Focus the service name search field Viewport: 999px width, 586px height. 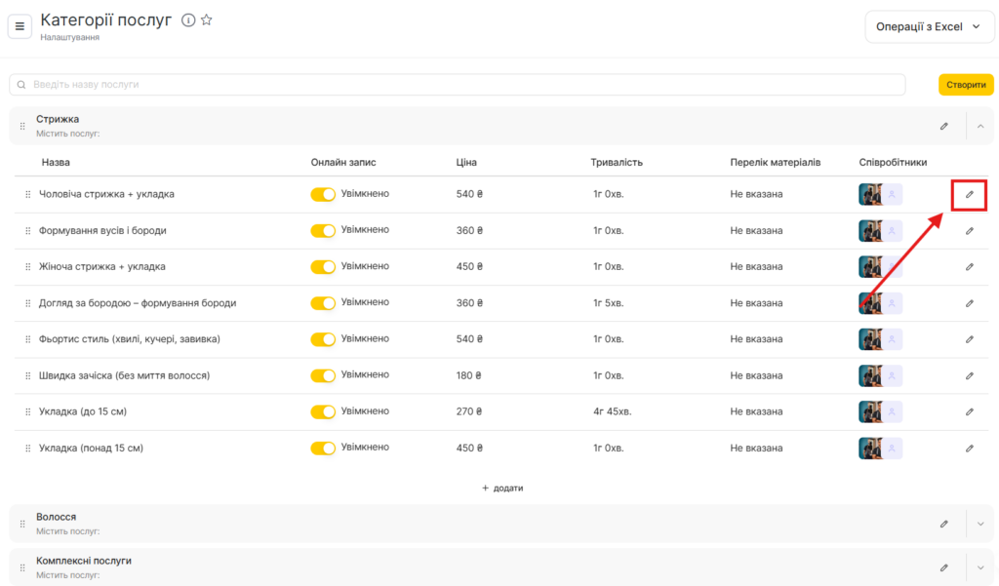(457, 85)
